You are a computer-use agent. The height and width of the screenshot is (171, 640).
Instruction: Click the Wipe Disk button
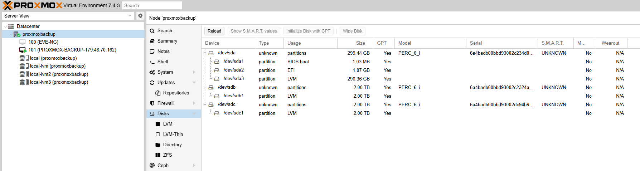tap(353, 31)
